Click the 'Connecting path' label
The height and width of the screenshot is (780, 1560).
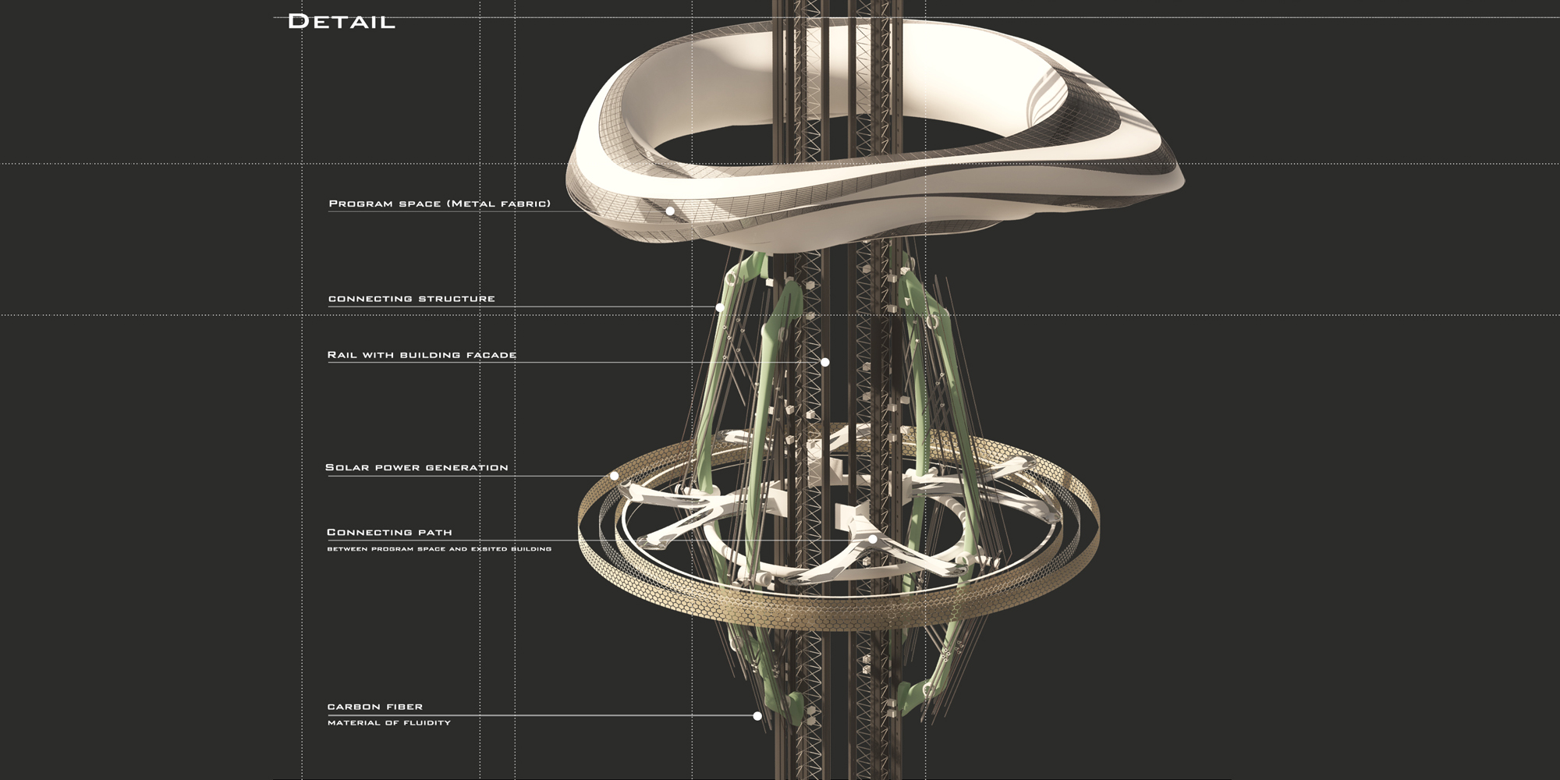click(x=389, y=532)
